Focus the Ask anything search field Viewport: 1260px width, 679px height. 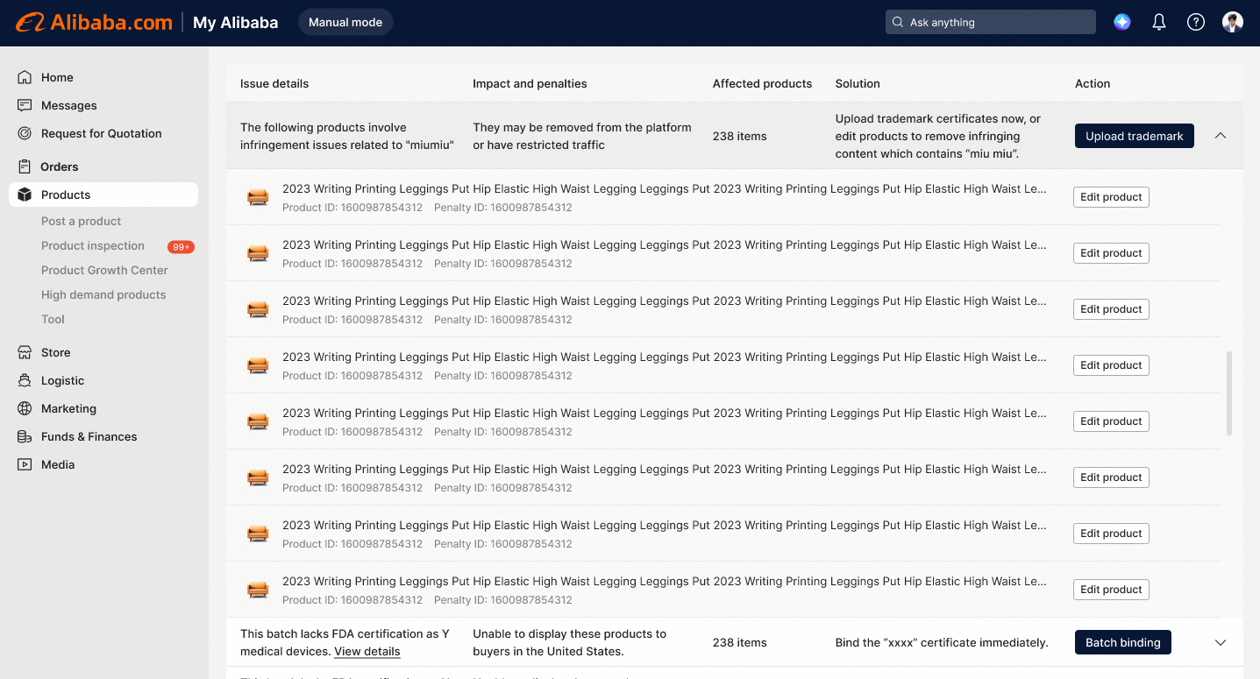991,22
